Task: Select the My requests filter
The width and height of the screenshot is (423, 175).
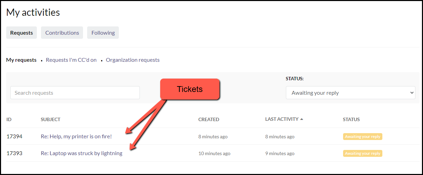Action: pos(21,60)
